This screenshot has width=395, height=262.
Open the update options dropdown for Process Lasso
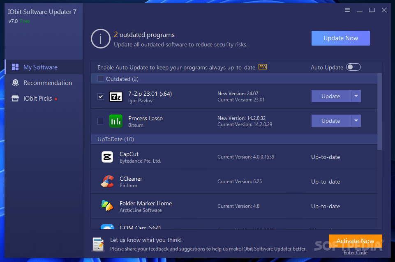click(356, 121)
